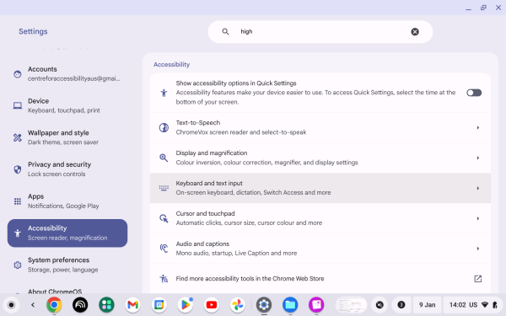This screenshot has height=316, width=506.
Task: Click the ear icon for Audio and captions
Action: (164, 249)
